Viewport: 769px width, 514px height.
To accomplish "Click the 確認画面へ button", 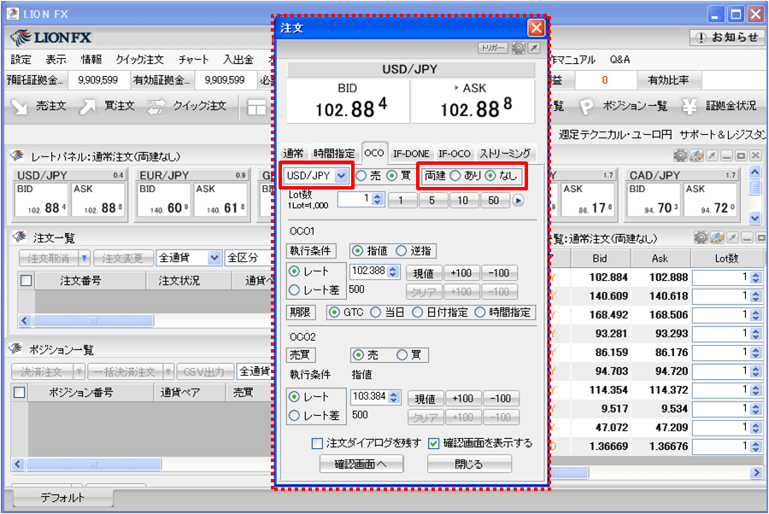I will 361,464.
